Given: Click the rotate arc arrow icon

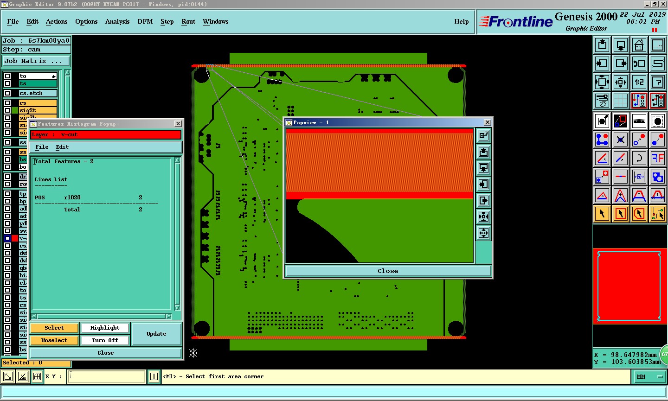Looking at the screenshot, I should [639, 158].
